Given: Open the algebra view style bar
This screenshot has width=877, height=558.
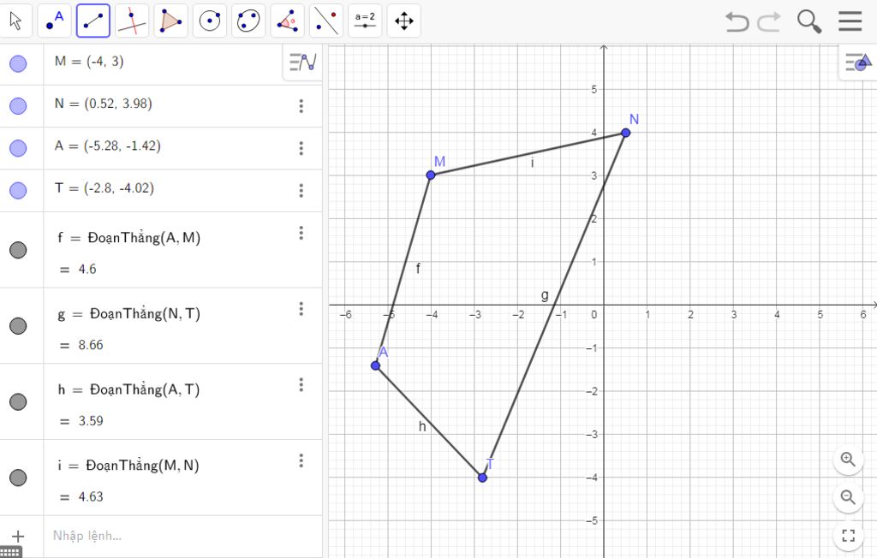Looking at the screenshot, I should pyautogui.click(x=302, y=62).
